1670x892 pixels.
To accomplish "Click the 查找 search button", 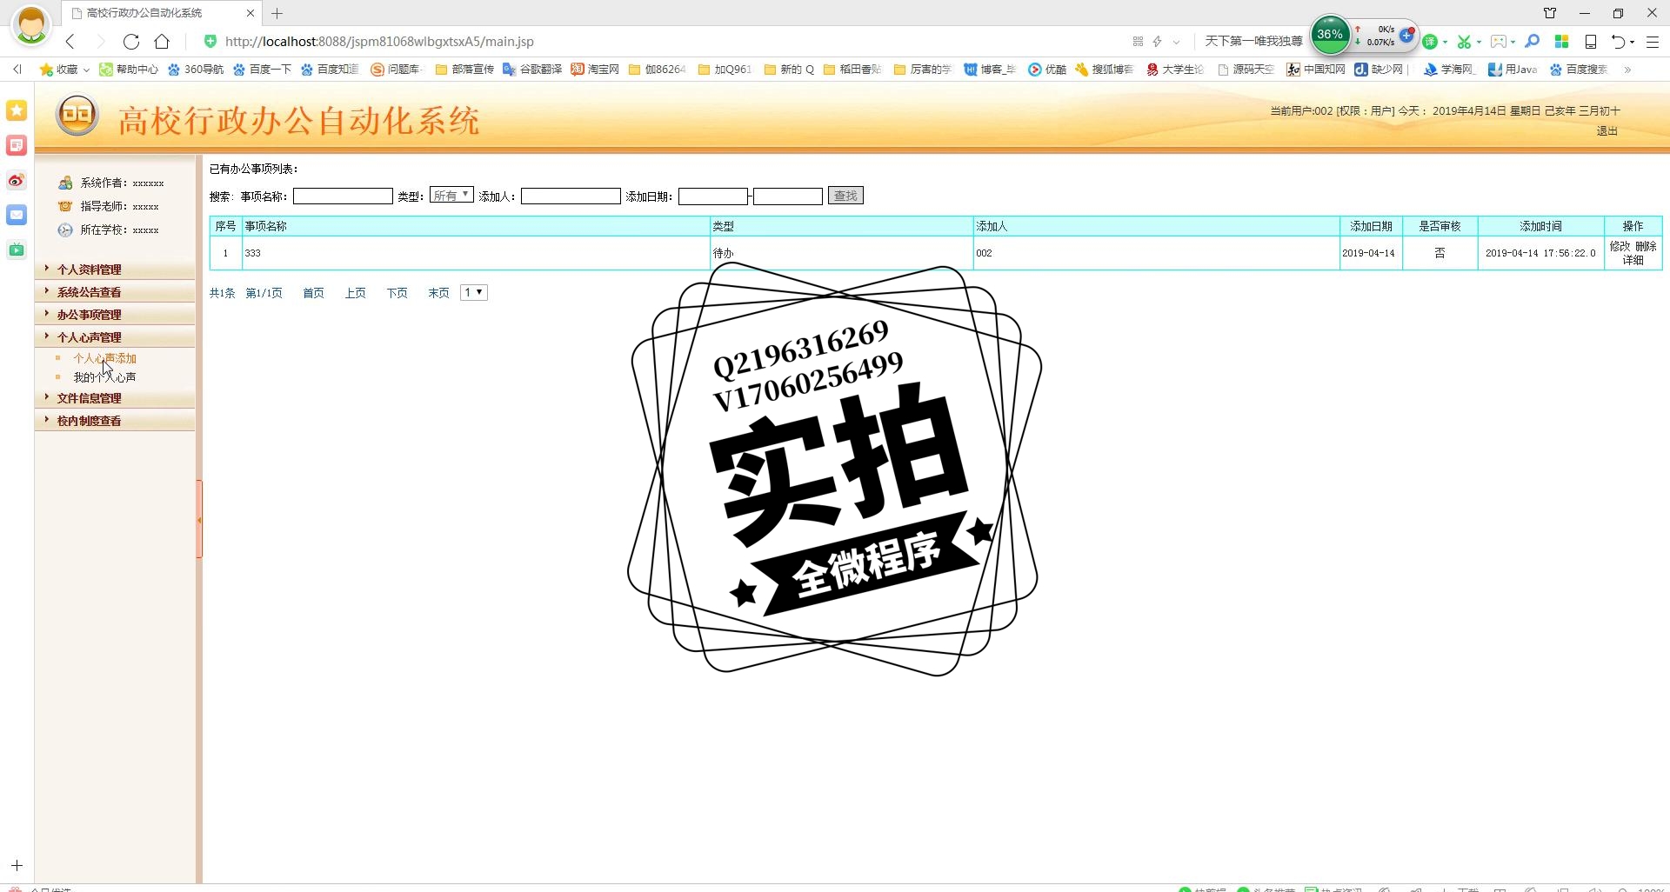I will coord(845,196).
